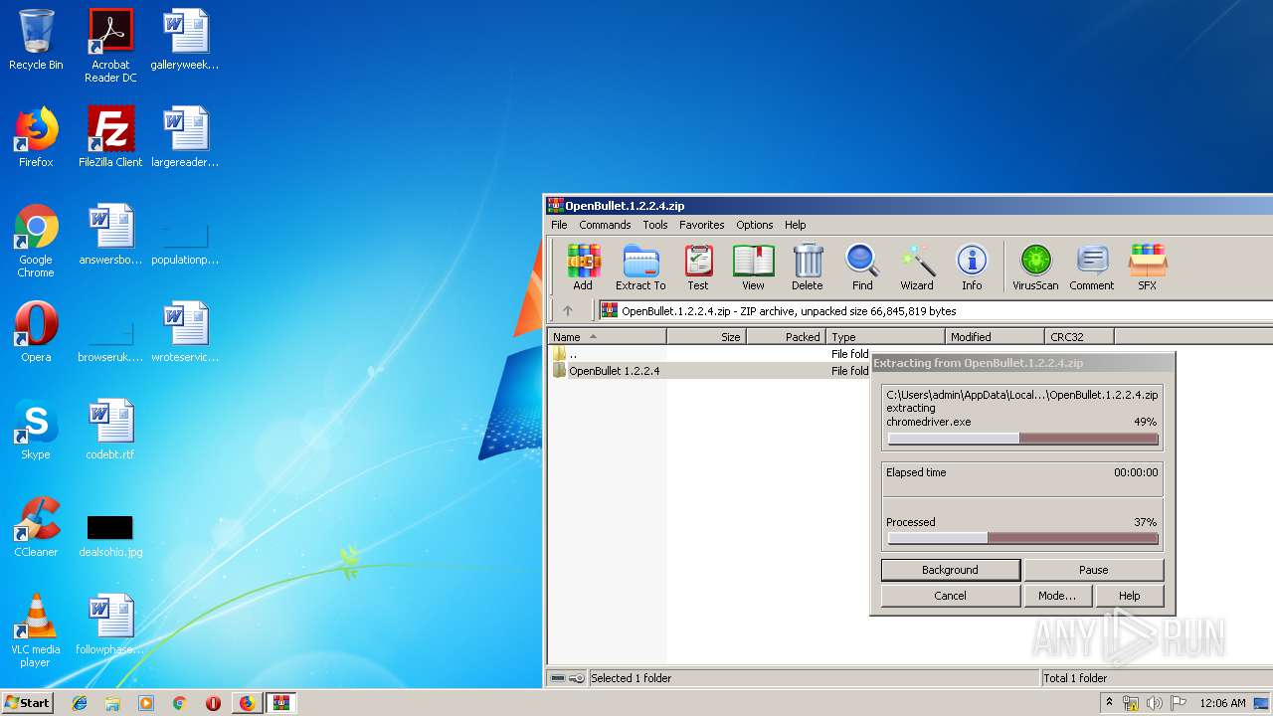Sort by the Name column header
Image resolution: width=1273 pixels, height=716 pixels.
pyautogui.click(x=607, y=337)
